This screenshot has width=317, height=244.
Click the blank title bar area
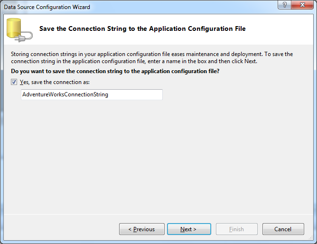[x=182, y=7]
